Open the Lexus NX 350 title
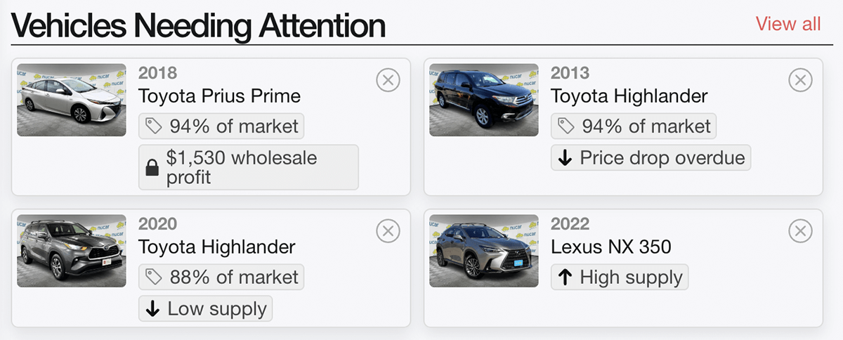This screenshot has width=843, height=340. [610, 247]
